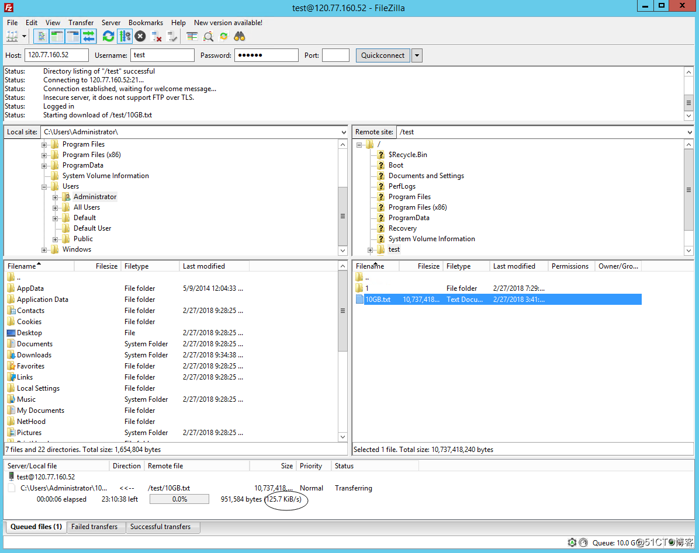
Task: Open the Site Manager dropdown arrow
Action: (24, 37)
